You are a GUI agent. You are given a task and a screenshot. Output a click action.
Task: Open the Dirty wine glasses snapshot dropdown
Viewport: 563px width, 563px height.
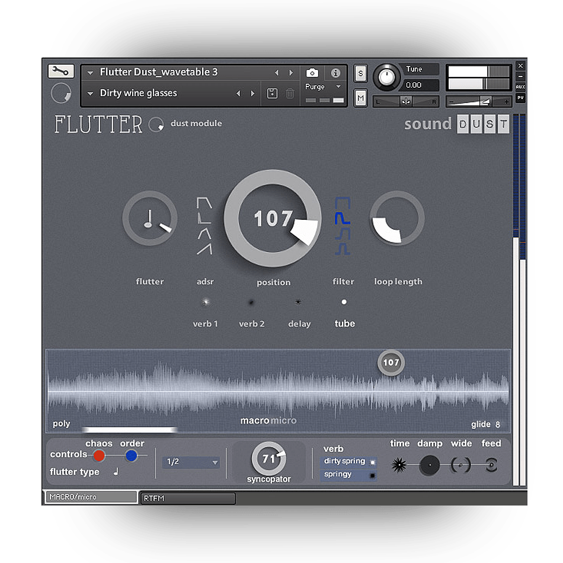click(91, 94)
